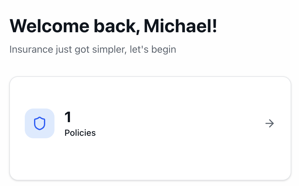Open policies using the right arrow icon

pos(270,124)
